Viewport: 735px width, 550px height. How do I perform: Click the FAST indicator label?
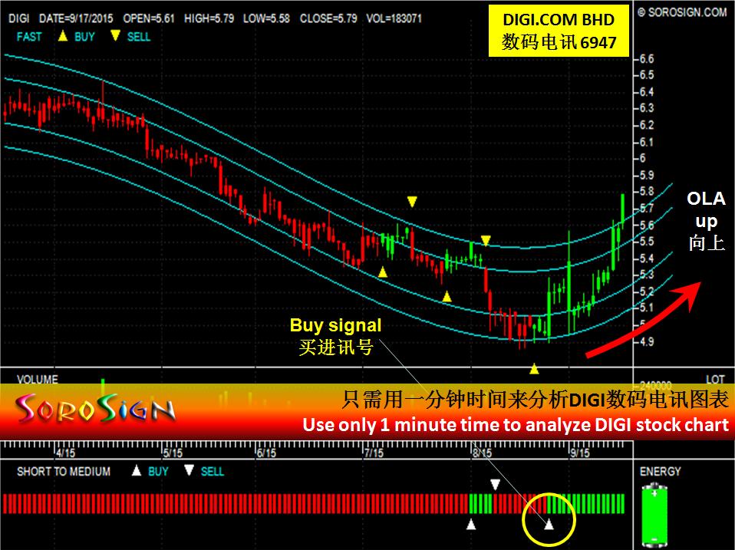(29, 37)
